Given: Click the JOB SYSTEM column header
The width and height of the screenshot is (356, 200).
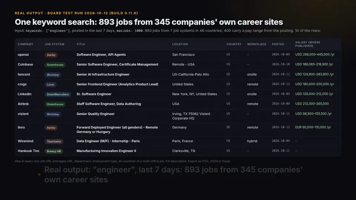Looking at the screenshot, I should [x=55, y=44].
